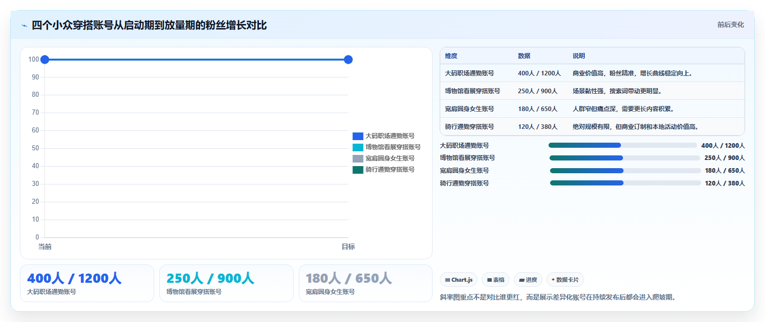Click the 数据 column header
The width and height of the screenshot is (765, 322).
524,56
